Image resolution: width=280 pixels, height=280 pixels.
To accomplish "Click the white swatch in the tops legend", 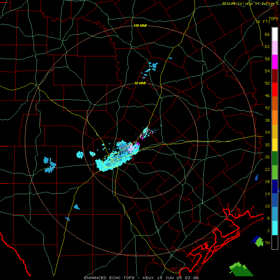I will (275, 34).
